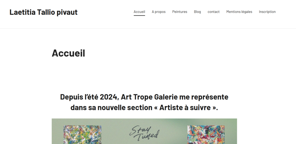Click the handwritten "Stay Tuned" banner text

pyautogui.click(x=145, y=131)
